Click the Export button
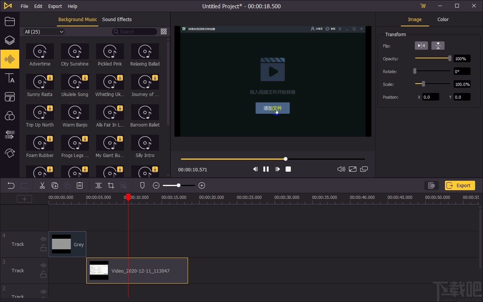Viewport: 483px width, 302px height. pyautogui.click(x=460, y=185)
